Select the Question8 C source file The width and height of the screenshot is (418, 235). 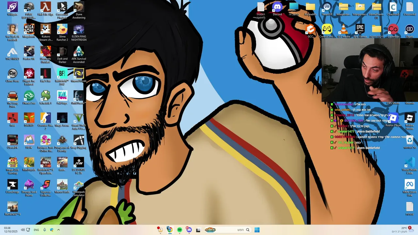click(x=393, y=9)
